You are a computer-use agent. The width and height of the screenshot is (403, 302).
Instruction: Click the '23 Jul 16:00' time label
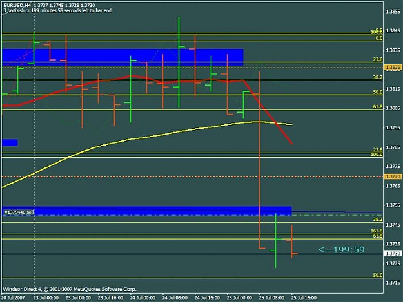coord(110,297)
